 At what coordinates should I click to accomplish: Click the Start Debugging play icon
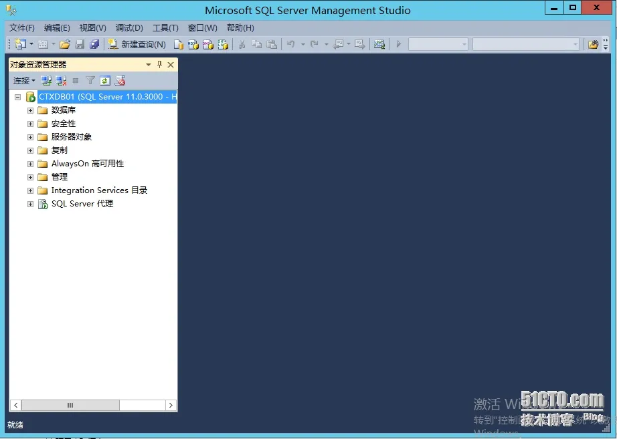pos(399,44)
